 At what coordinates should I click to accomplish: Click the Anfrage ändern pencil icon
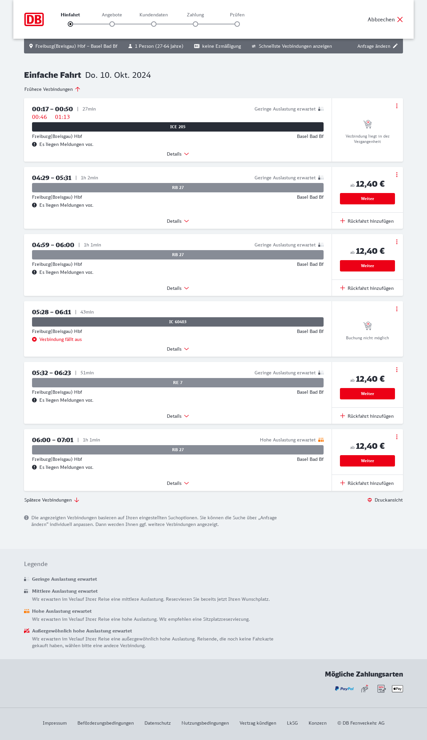pyautogui.click(x=395, y=46)
